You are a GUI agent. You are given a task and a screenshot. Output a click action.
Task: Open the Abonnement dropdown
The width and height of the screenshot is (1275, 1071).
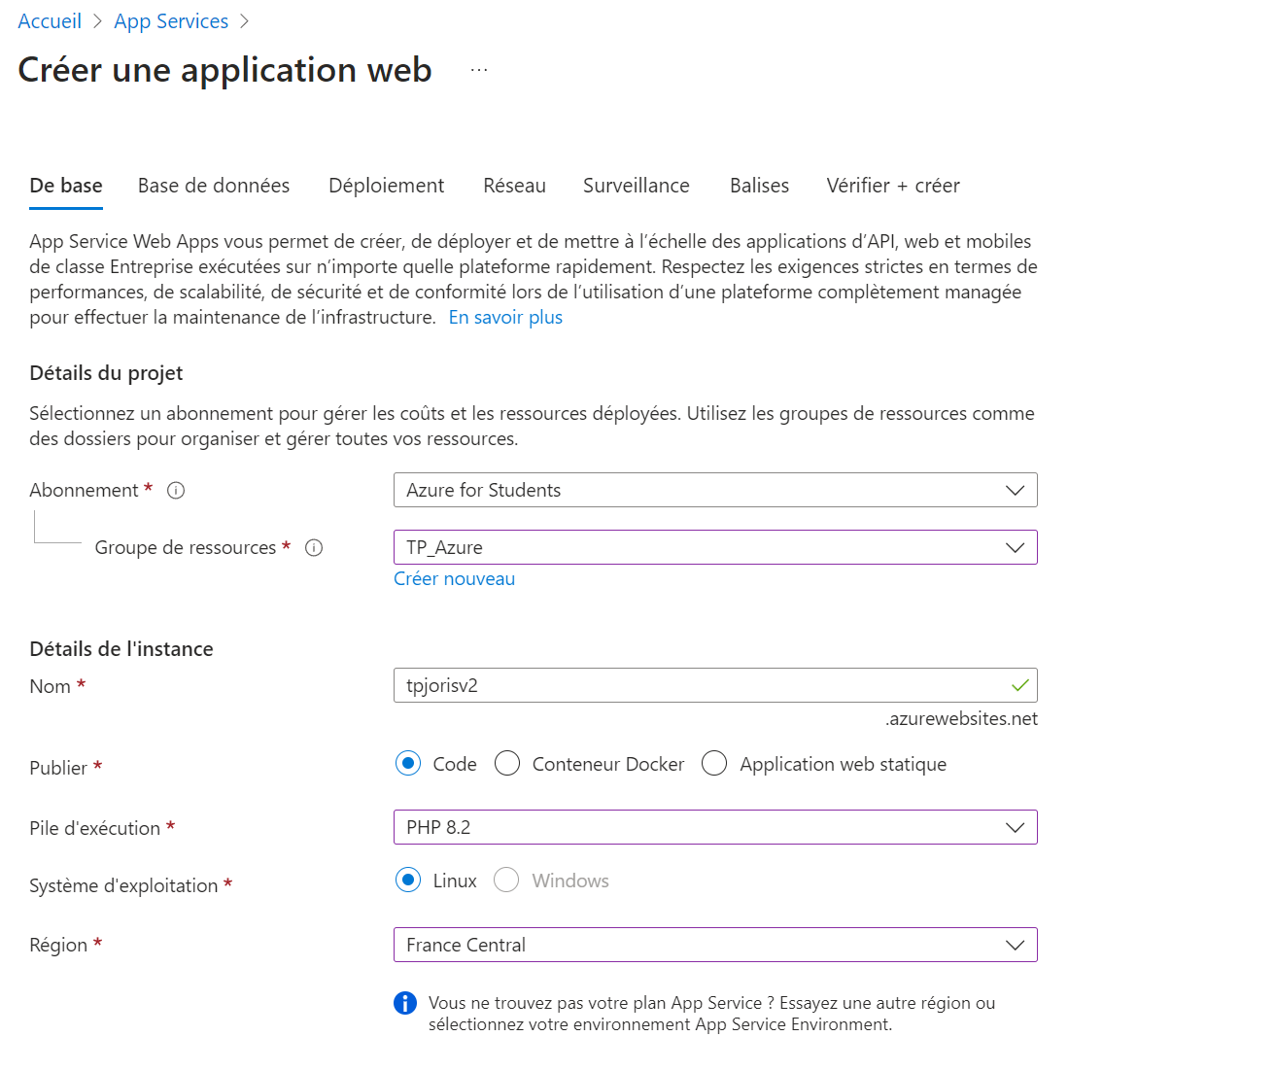click(1015, 490)
